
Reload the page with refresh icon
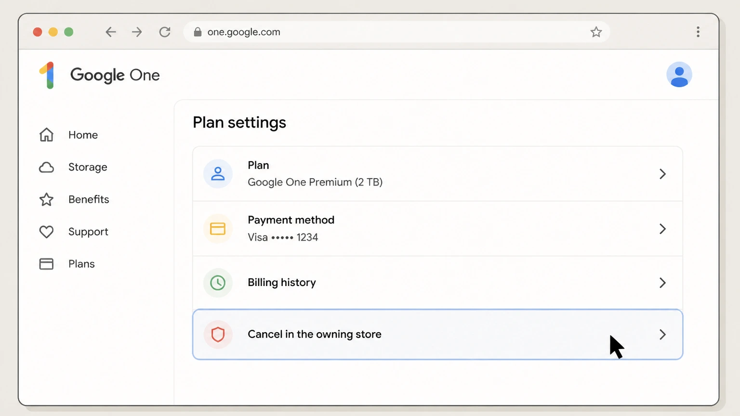coord(165,32)
